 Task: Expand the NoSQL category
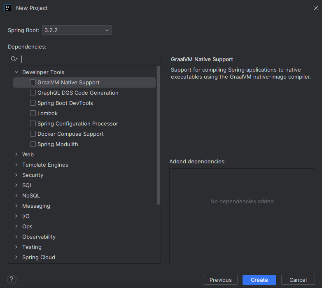point(16,195)
